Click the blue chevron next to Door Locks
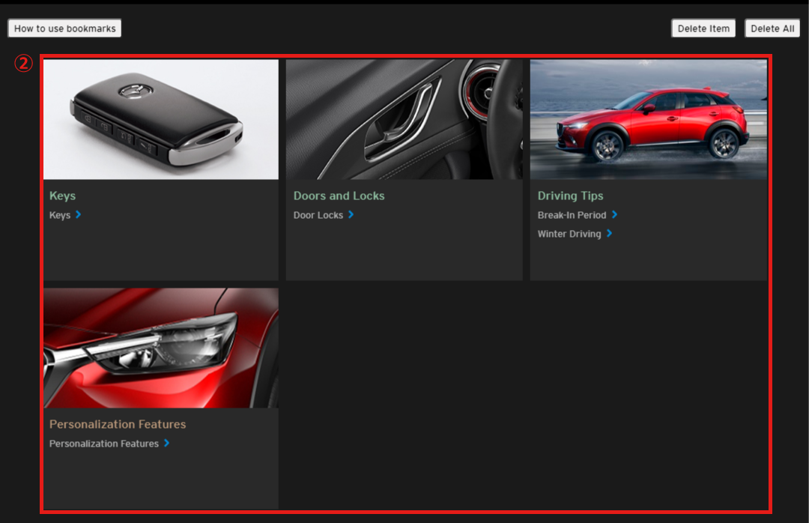809x523 pixels. tap(351, 214)
